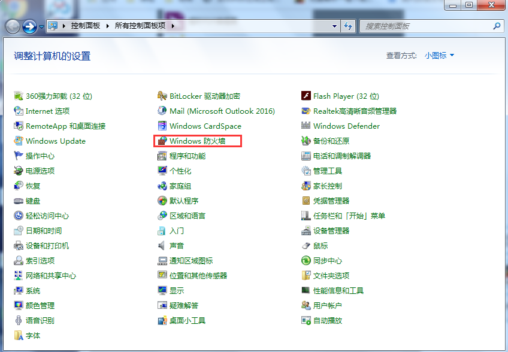The height and width of the screenshot is (352, 508).
Task: Open the 入门 link
Action: click(x=177, y=230)
